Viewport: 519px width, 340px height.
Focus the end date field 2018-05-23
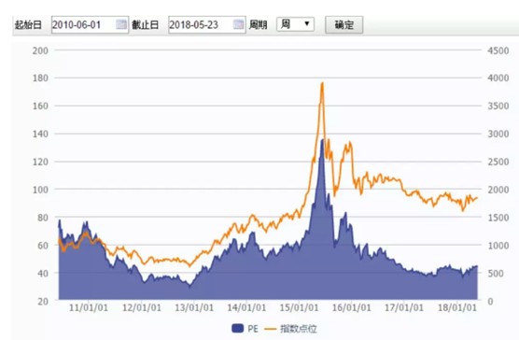tap(207, 25)
